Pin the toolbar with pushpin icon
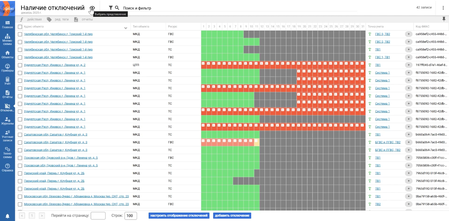 444,19
